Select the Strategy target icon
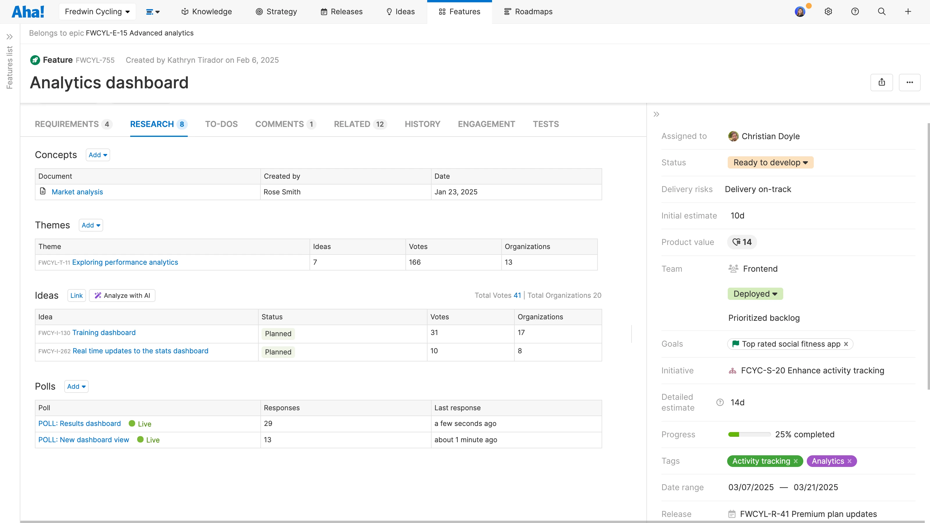The image size is (930, 523). [x=259, y=11]
